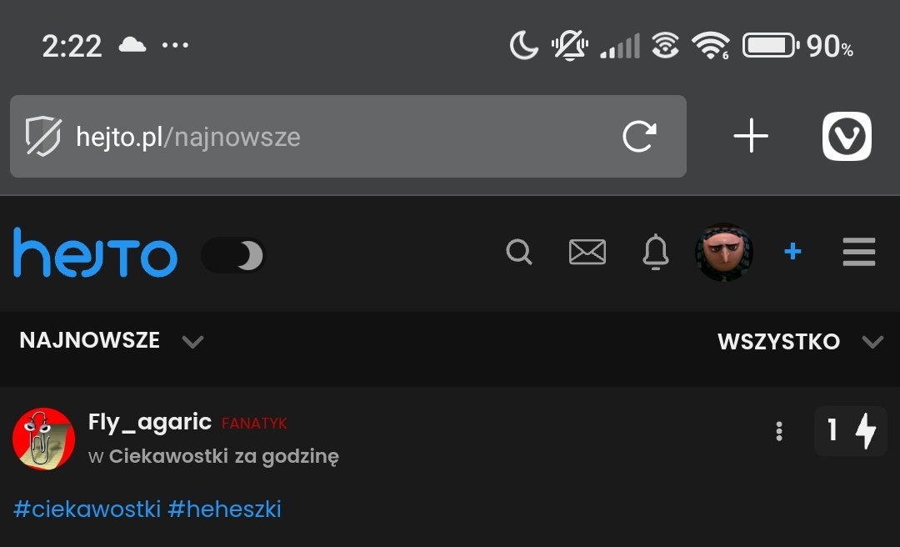Open messages envelope icon
This screenshot has height=547, width=900.
(x=587, y=252)
